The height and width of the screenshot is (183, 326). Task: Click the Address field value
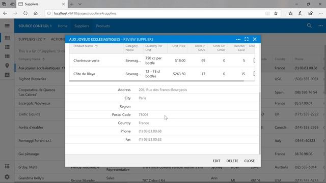pyautogui.click(x=163, y=89)
